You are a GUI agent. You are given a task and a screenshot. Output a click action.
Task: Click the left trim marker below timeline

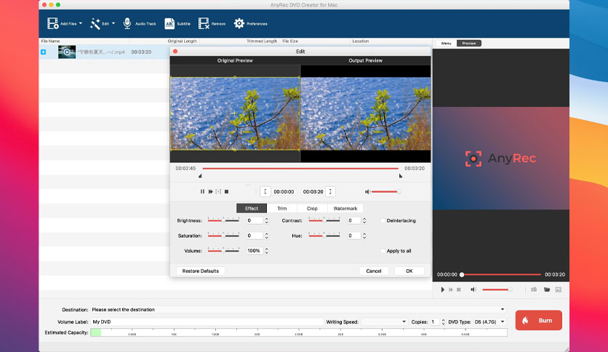200,176
